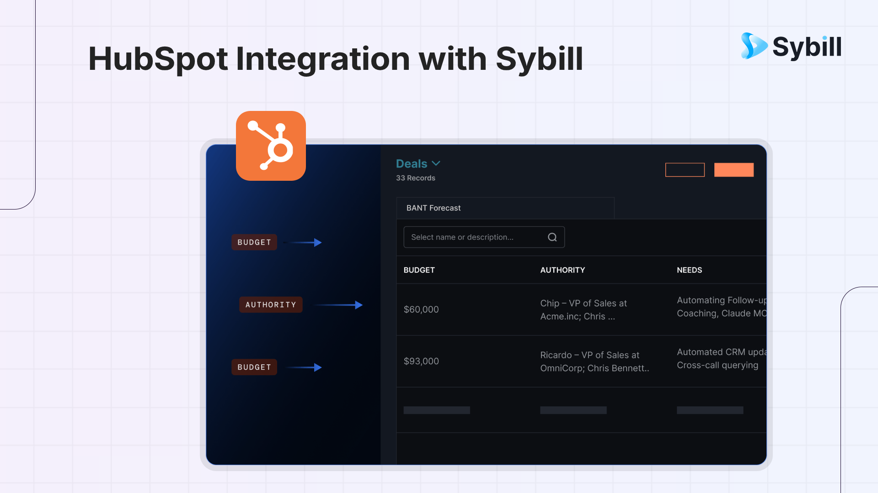Click the Deals heading text
This screenshot has width=878, height=493.
[x=411, y=163]
